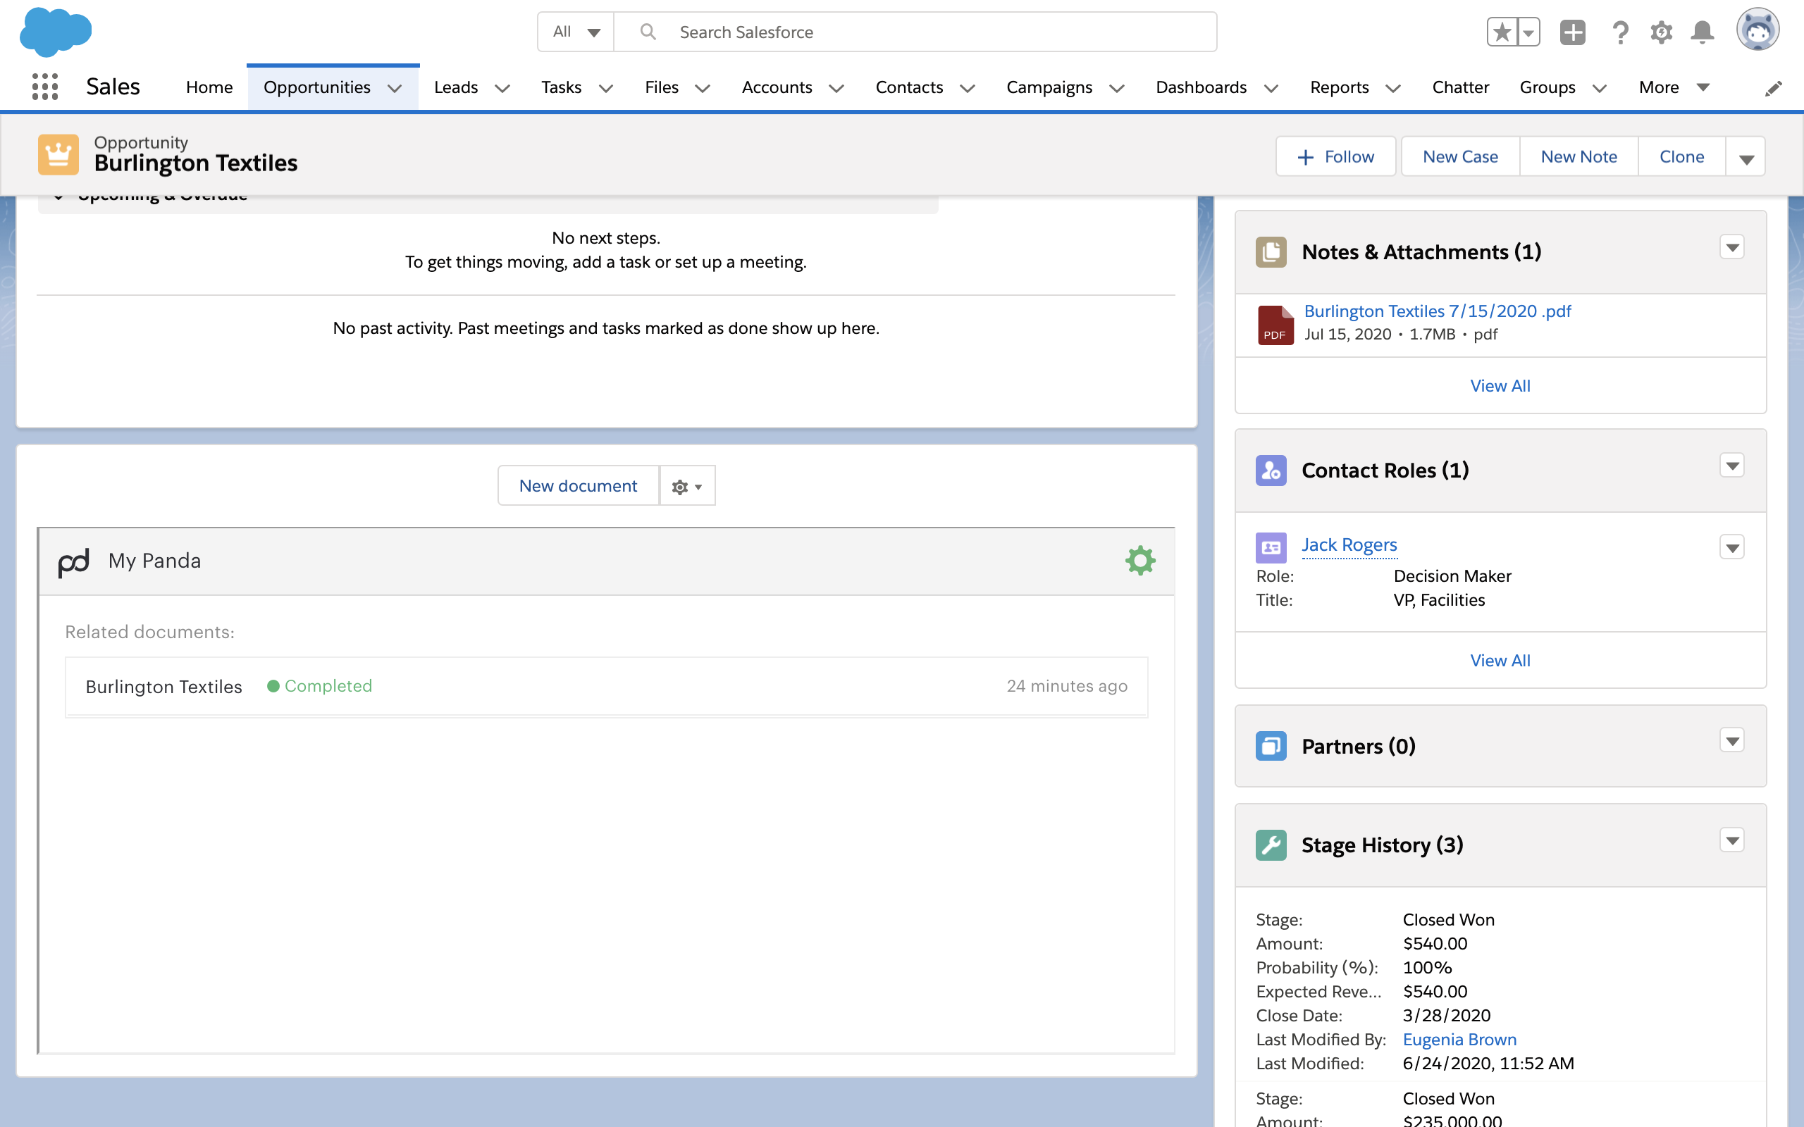1804x1127 pixels.
Task: Open Salesforce Help question mark icon
Action: click(x=1619, y=32)
